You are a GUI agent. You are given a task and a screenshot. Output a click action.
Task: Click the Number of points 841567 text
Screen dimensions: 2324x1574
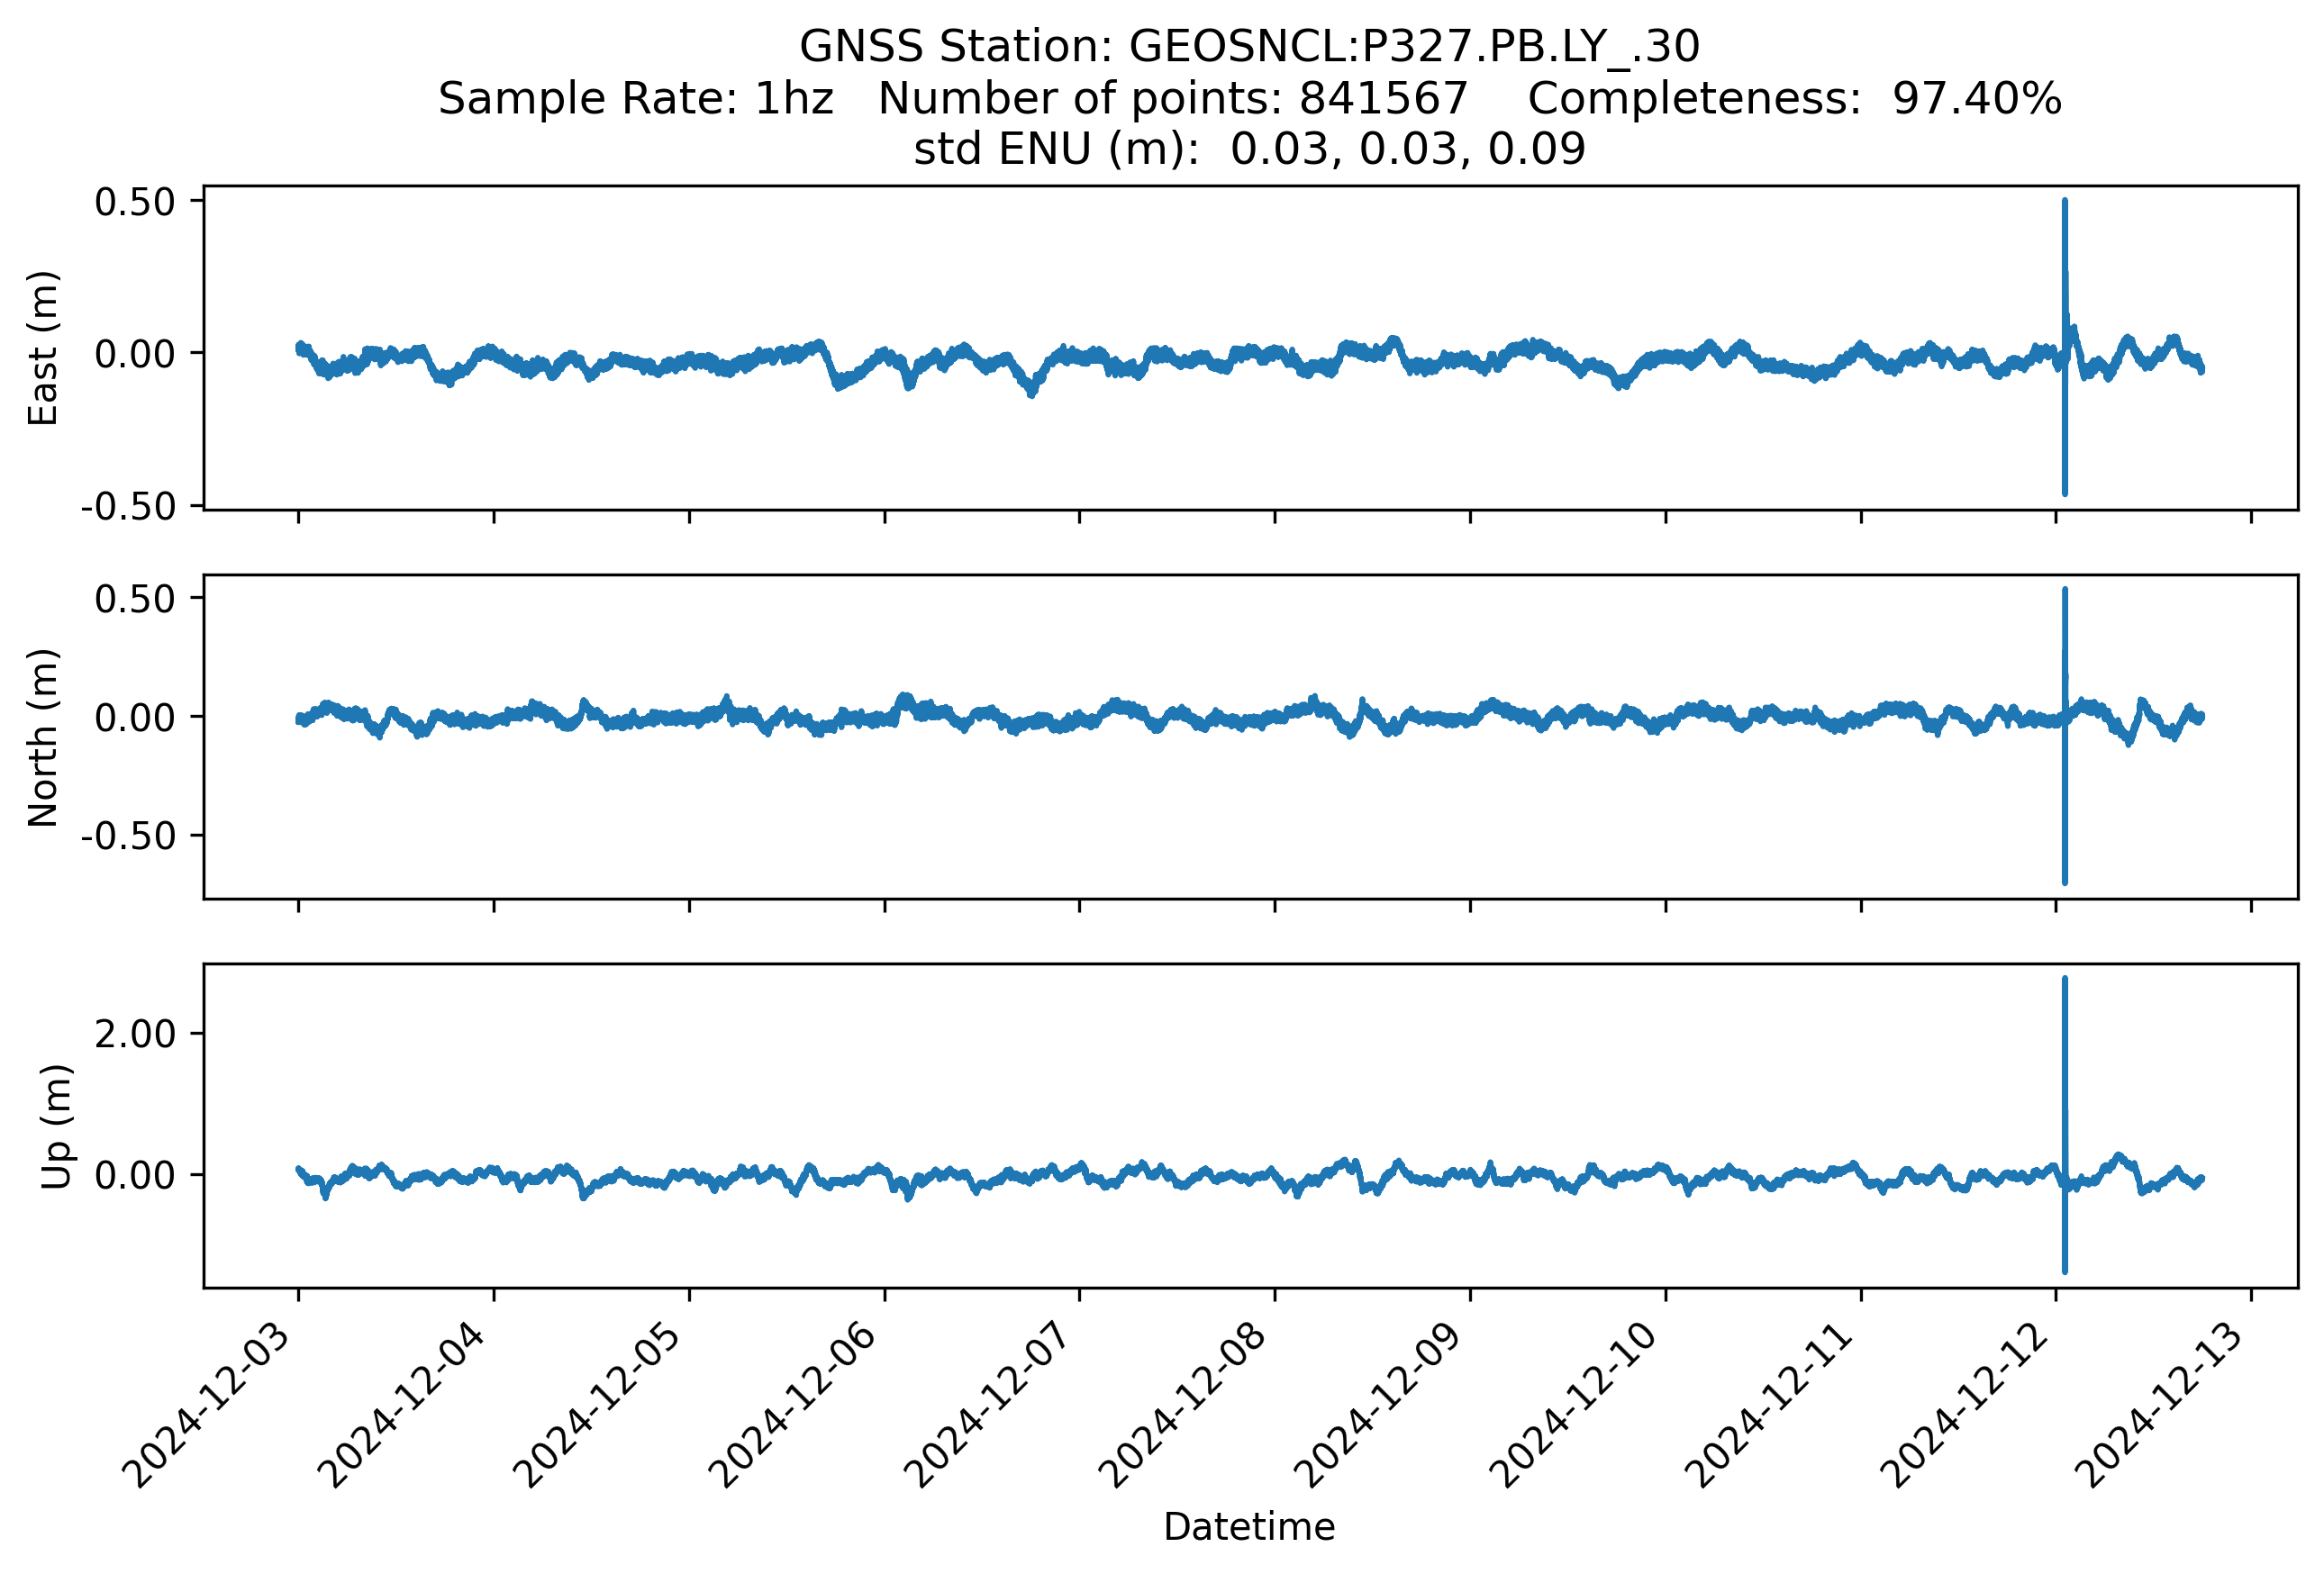coord(1172,99)
